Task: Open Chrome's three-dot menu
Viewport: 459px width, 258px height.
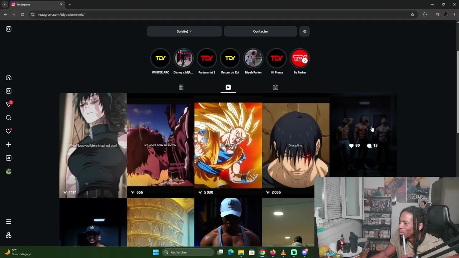Action: (x=454, y=15)
